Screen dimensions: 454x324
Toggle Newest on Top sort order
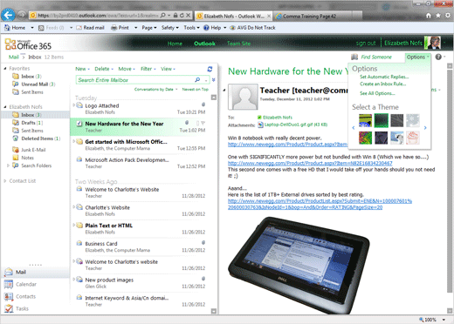(x=196, y=89)
